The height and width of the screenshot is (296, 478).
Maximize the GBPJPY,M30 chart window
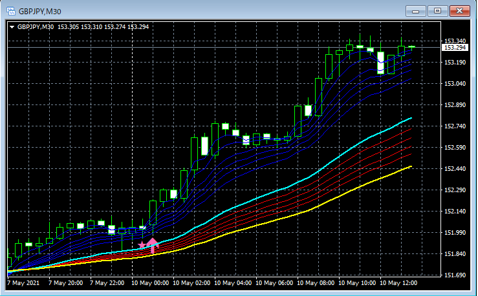(437, 11)
